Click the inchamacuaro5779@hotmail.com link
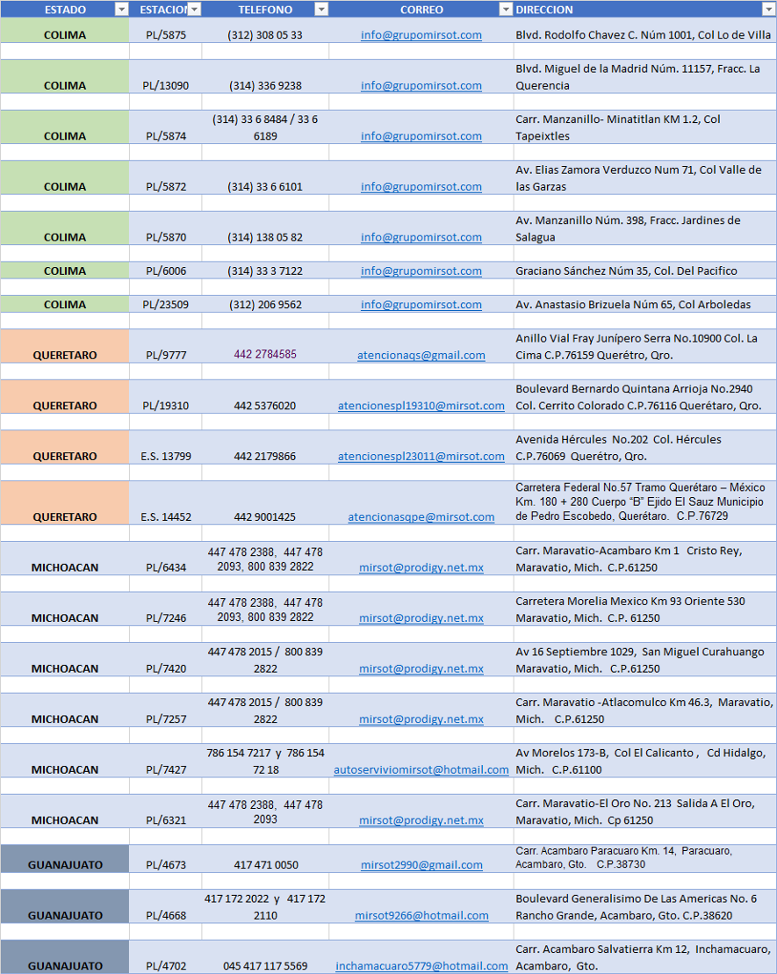Screen dimensions: 777x974 pyautogui.click(x=421, y=966)
